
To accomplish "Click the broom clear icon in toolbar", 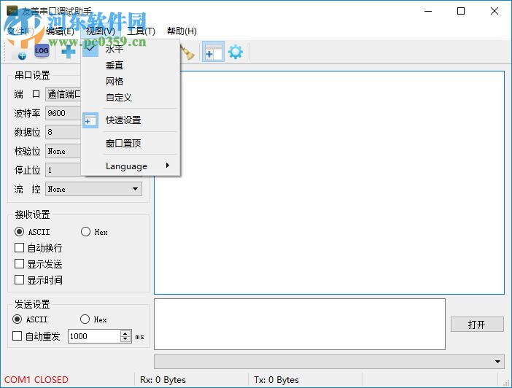I will pos(187,53).
